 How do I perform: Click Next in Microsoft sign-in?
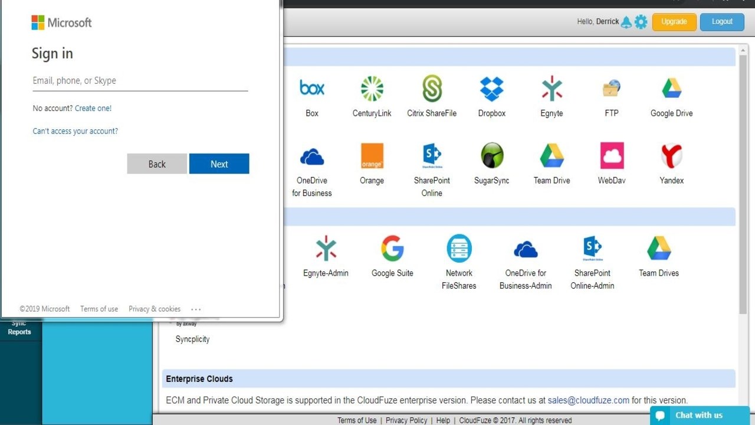click(x=219, y=164)
